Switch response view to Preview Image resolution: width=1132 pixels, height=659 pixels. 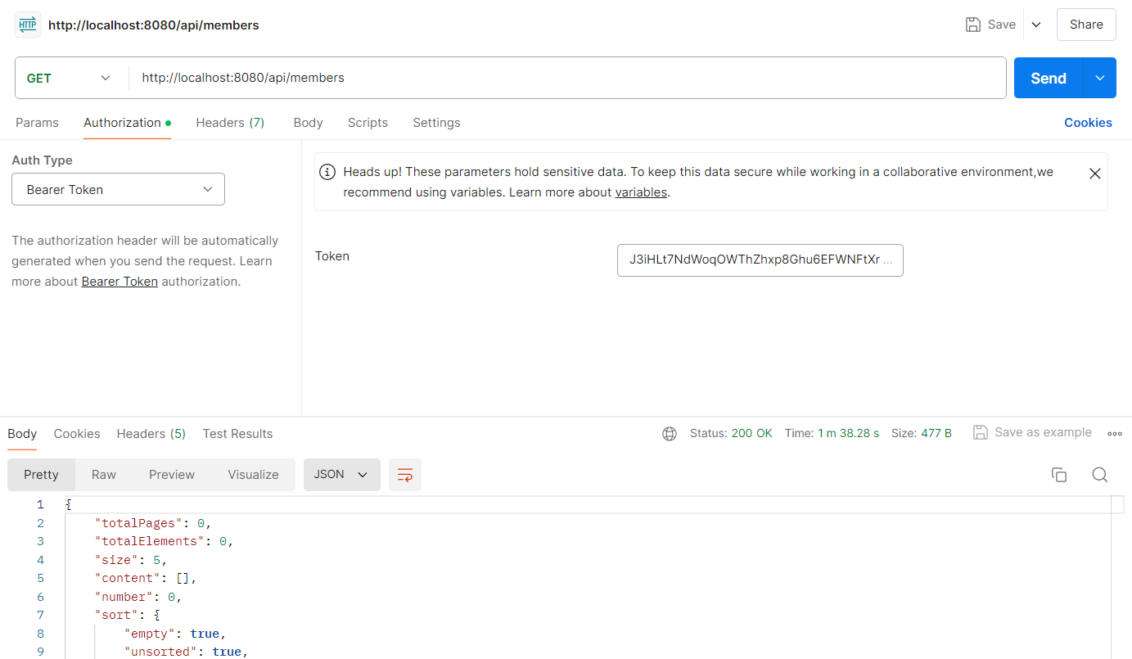coord(172,475)
